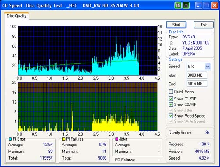Click the floppy disk save icon

tap(186, 6)
